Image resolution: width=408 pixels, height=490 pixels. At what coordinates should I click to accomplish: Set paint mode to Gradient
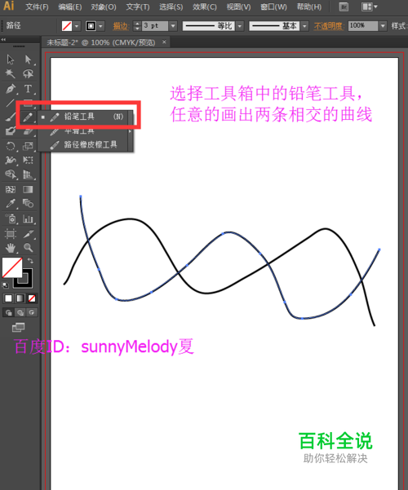(20, 298)
